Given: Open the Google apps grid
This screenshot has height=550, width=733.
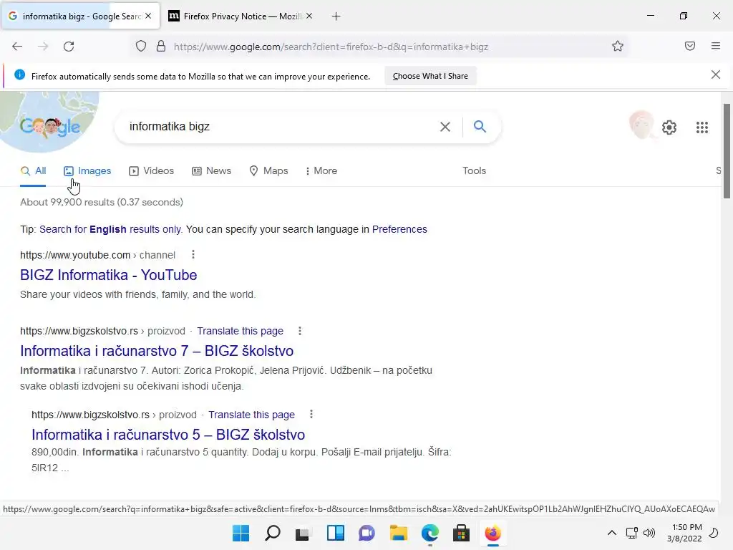Looking at the screenshot, I should pyautogui.click(x=702, y=127).
